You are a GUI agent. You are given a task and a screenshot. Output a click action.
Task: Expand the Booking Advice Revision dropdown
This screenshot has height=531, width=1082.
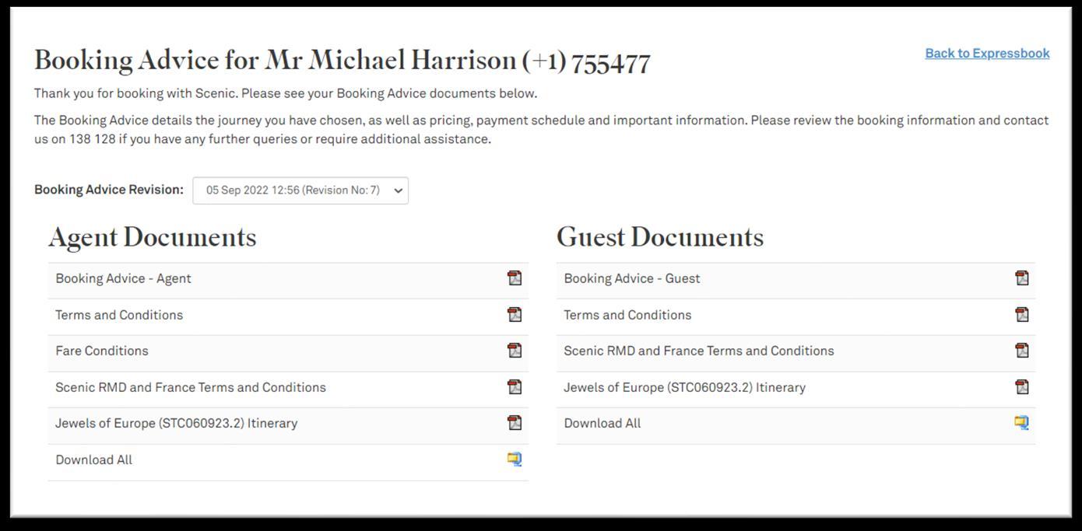(x=300, y=190)
